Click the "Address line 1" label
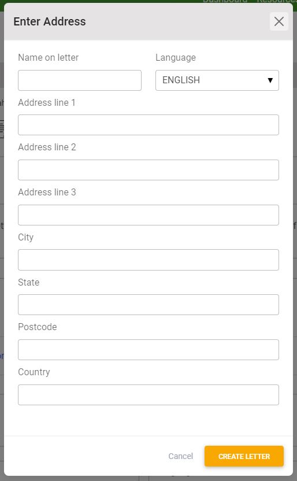Image resolution: width=297 pixels, height=481 pixels. [47, 102]
